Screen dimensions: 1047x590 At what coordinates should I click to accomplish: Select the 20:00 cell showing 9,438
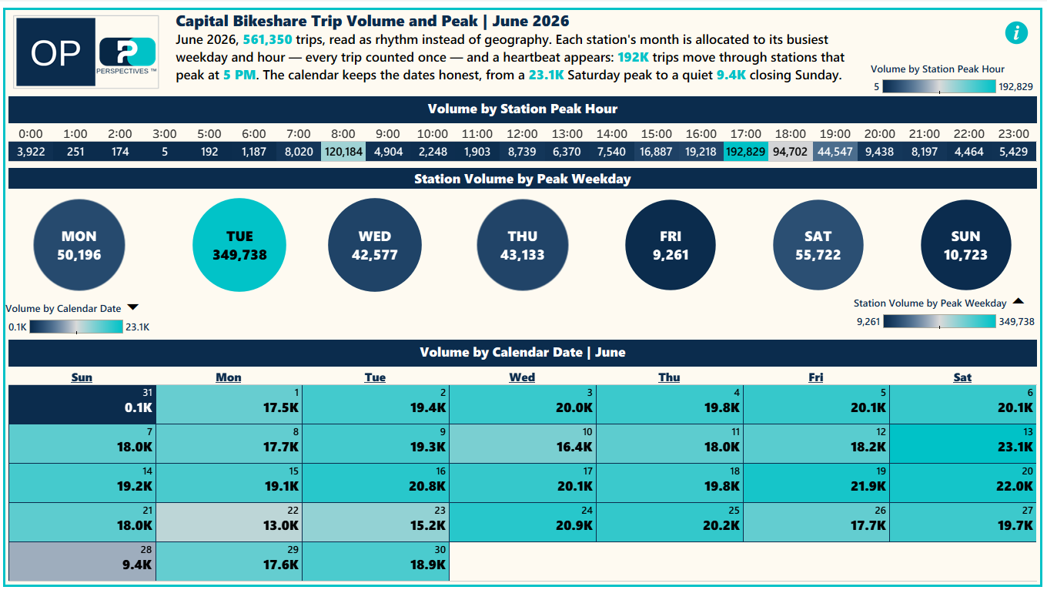click(879, 152)
